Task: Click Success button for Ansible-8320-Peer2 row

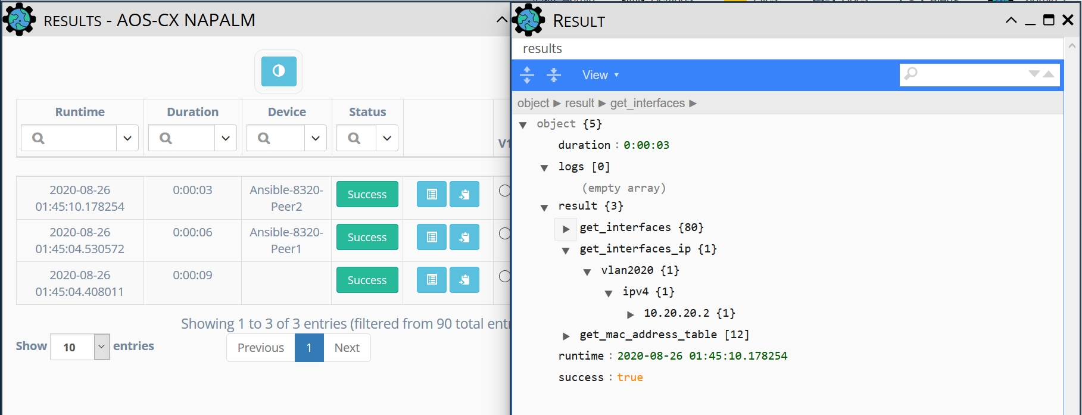Action: coord(367,194)
